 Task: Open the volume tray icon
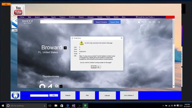point(172,106)
